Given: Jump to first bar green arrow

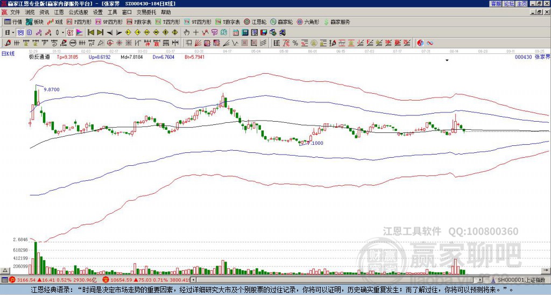Looking at the screenshot, I should point(90,33).
